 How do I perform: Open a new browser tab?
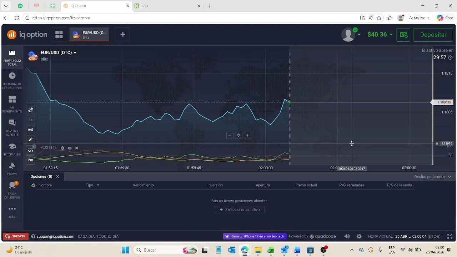[x=210, y=6]
